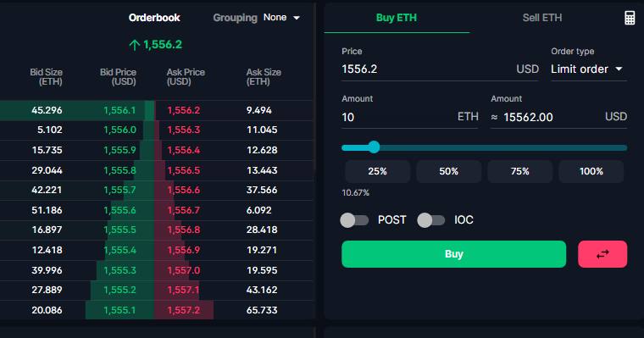Open the Limit order type dropdown

pyautogui.click(x=588, y=69)
